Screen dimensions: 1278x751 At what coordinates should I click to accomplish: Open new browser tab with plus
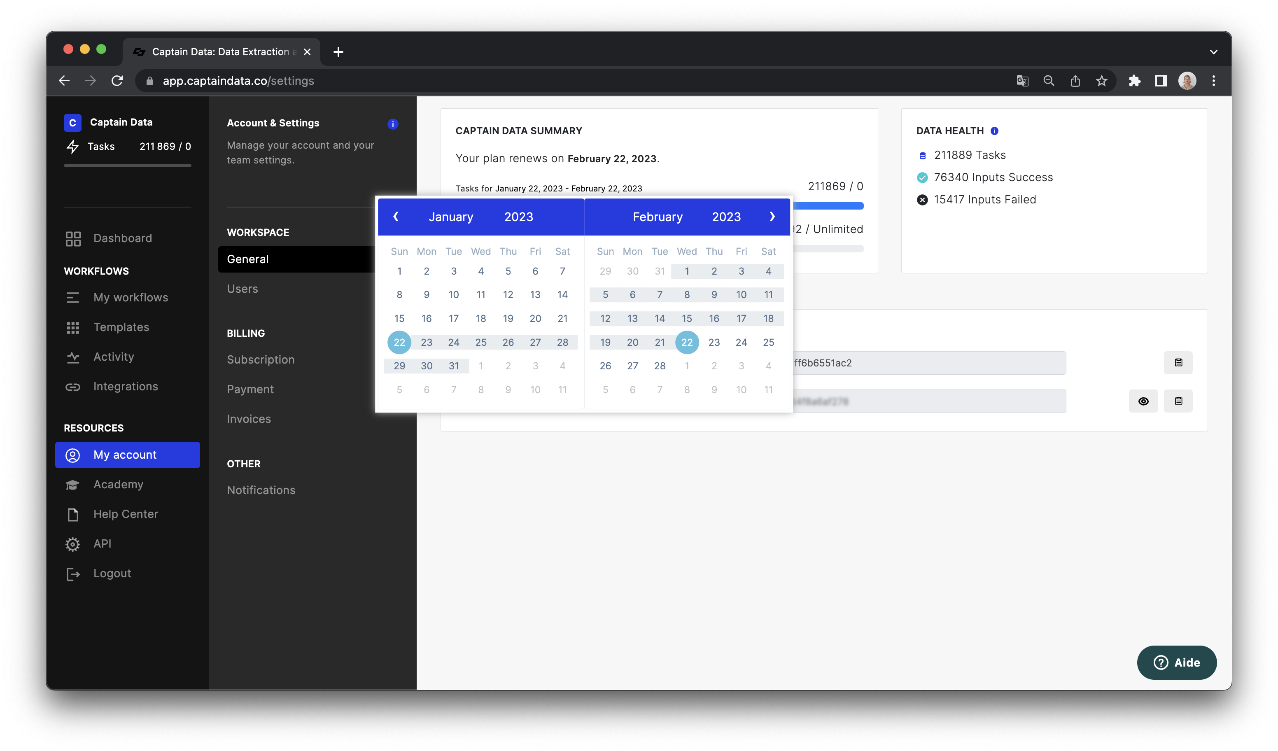[338, 52]
